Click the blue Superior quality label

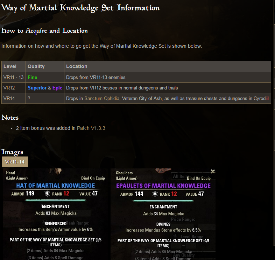pyautogui.click(x=37, y=88)
